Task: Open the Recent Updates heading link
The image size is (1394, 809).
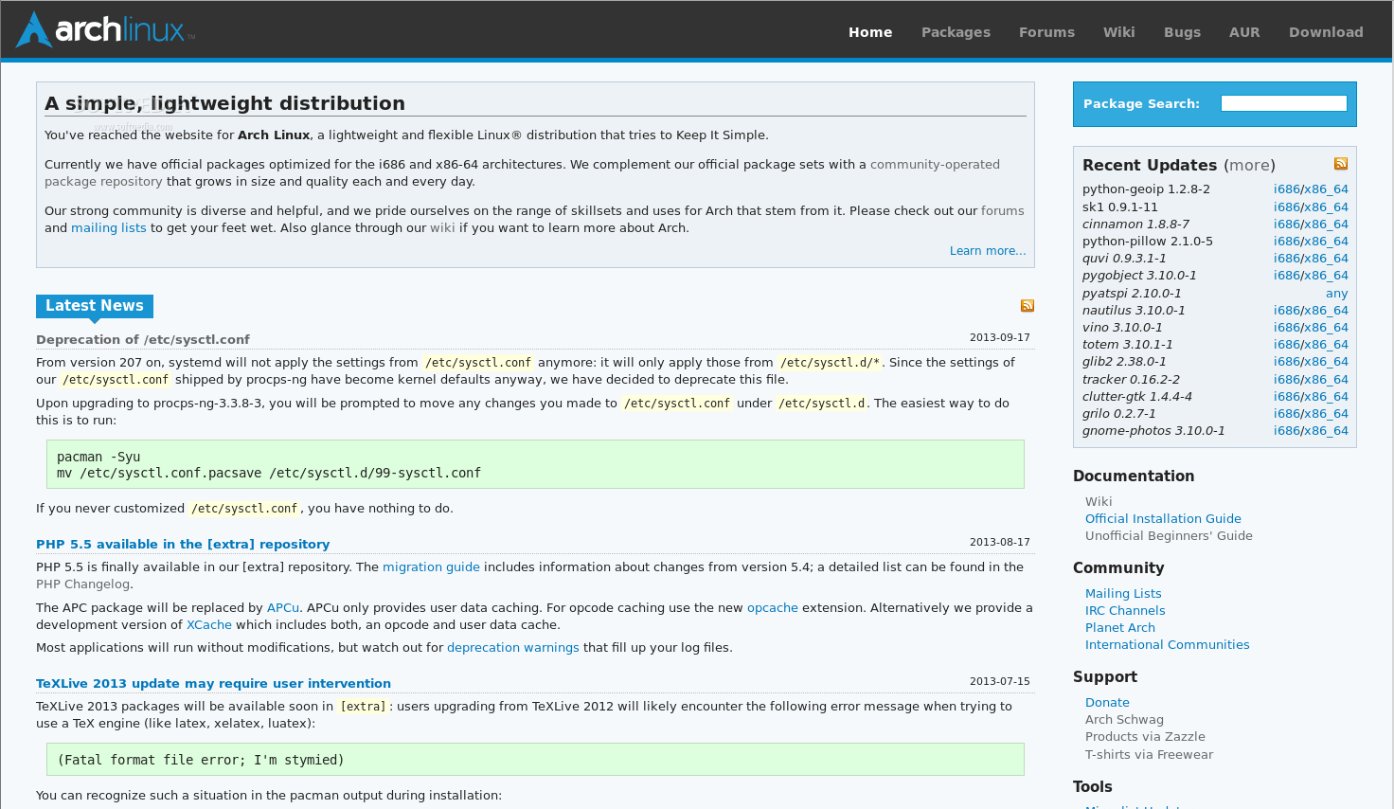Action: pos(1150,165)
